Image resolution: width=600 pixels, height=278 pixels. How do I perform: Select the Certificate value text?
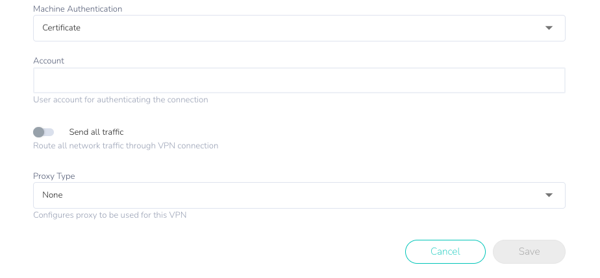point(61,28)
